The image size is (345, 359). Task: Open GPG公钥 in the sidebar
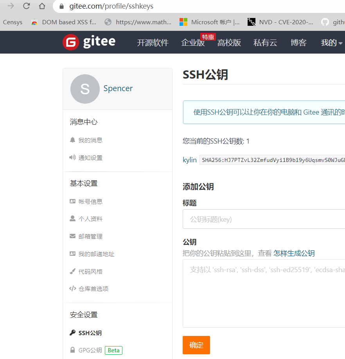point(90,350)
